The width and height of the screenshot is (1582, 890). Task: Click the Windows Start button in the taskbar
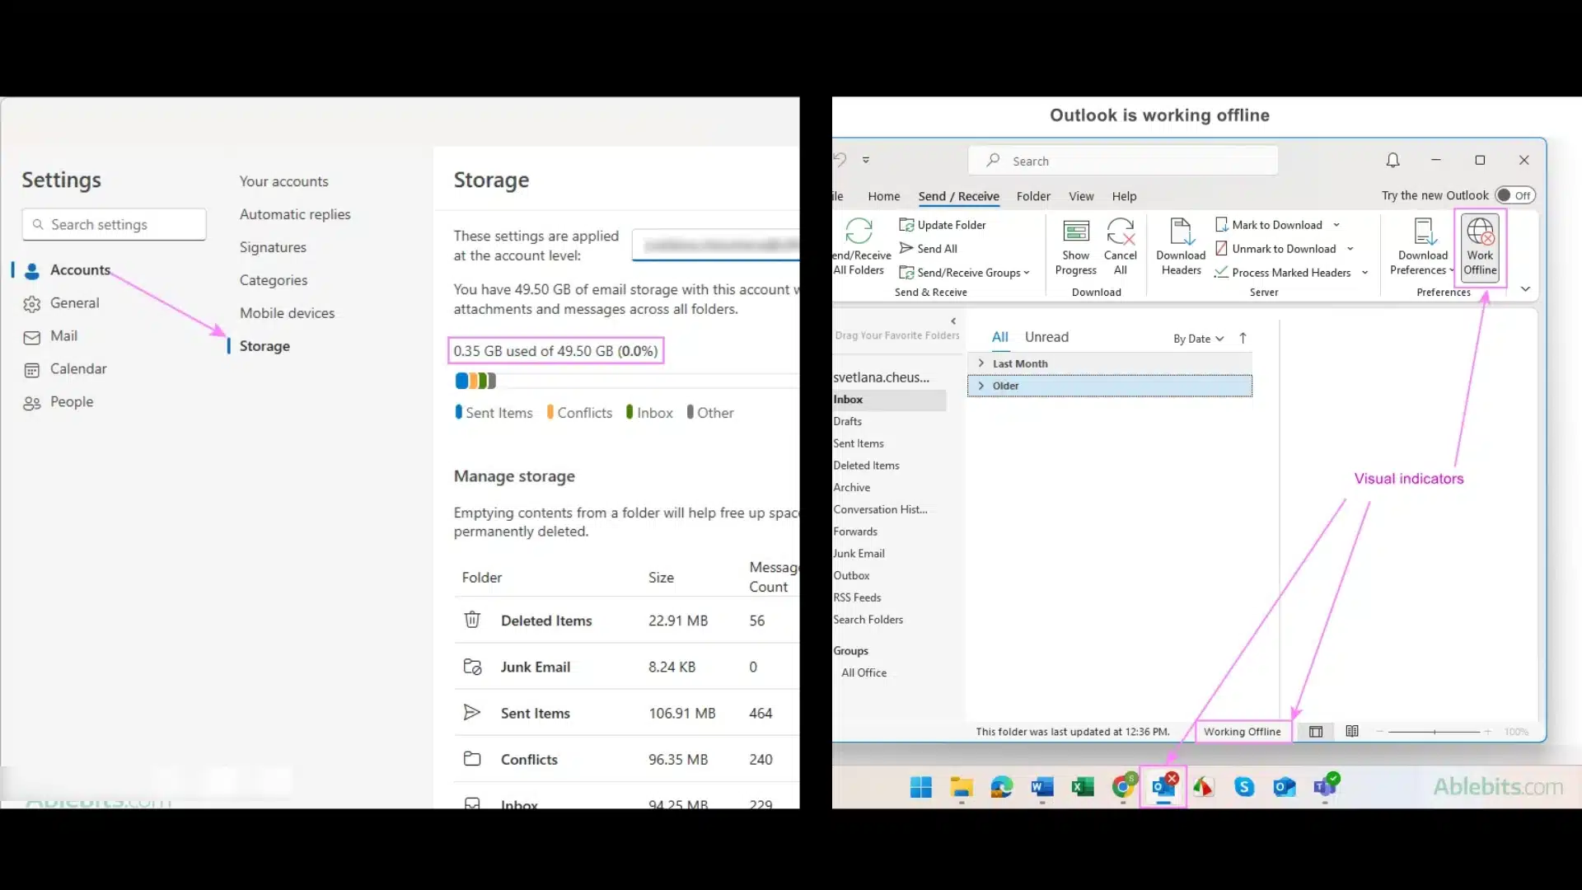[x=920, y=787]
